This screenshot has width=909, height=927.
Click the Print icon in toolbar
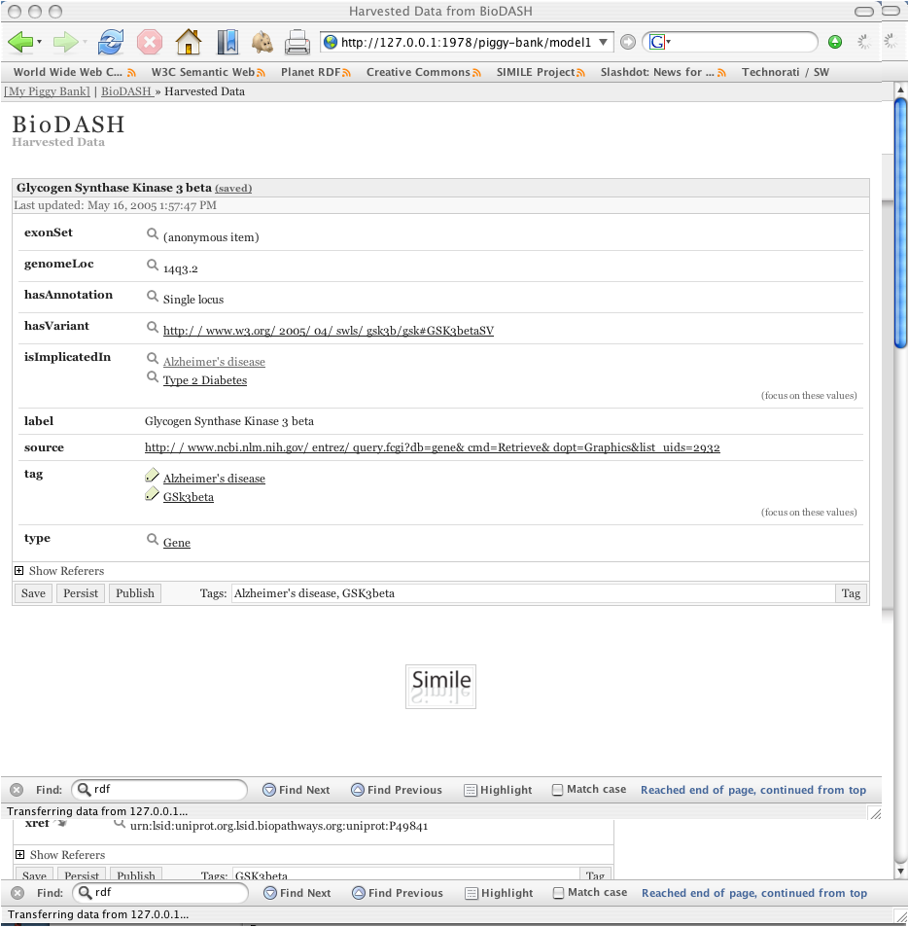point(297,42)
